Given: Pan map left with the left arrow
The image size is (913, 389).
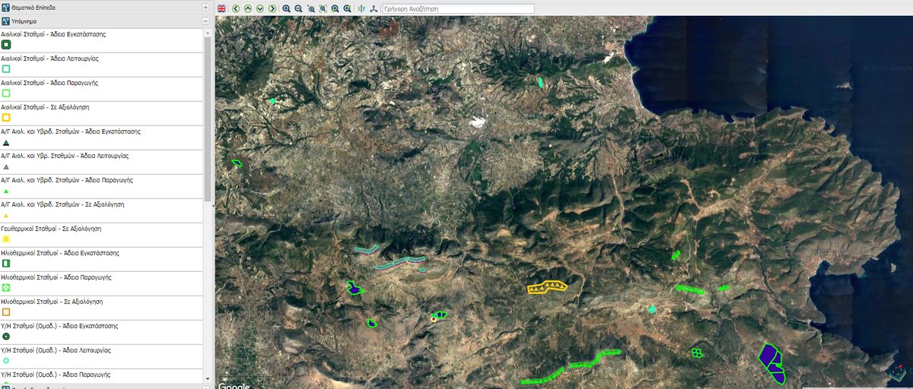Looking at the screenshot, I should click(x=236, y=8).
